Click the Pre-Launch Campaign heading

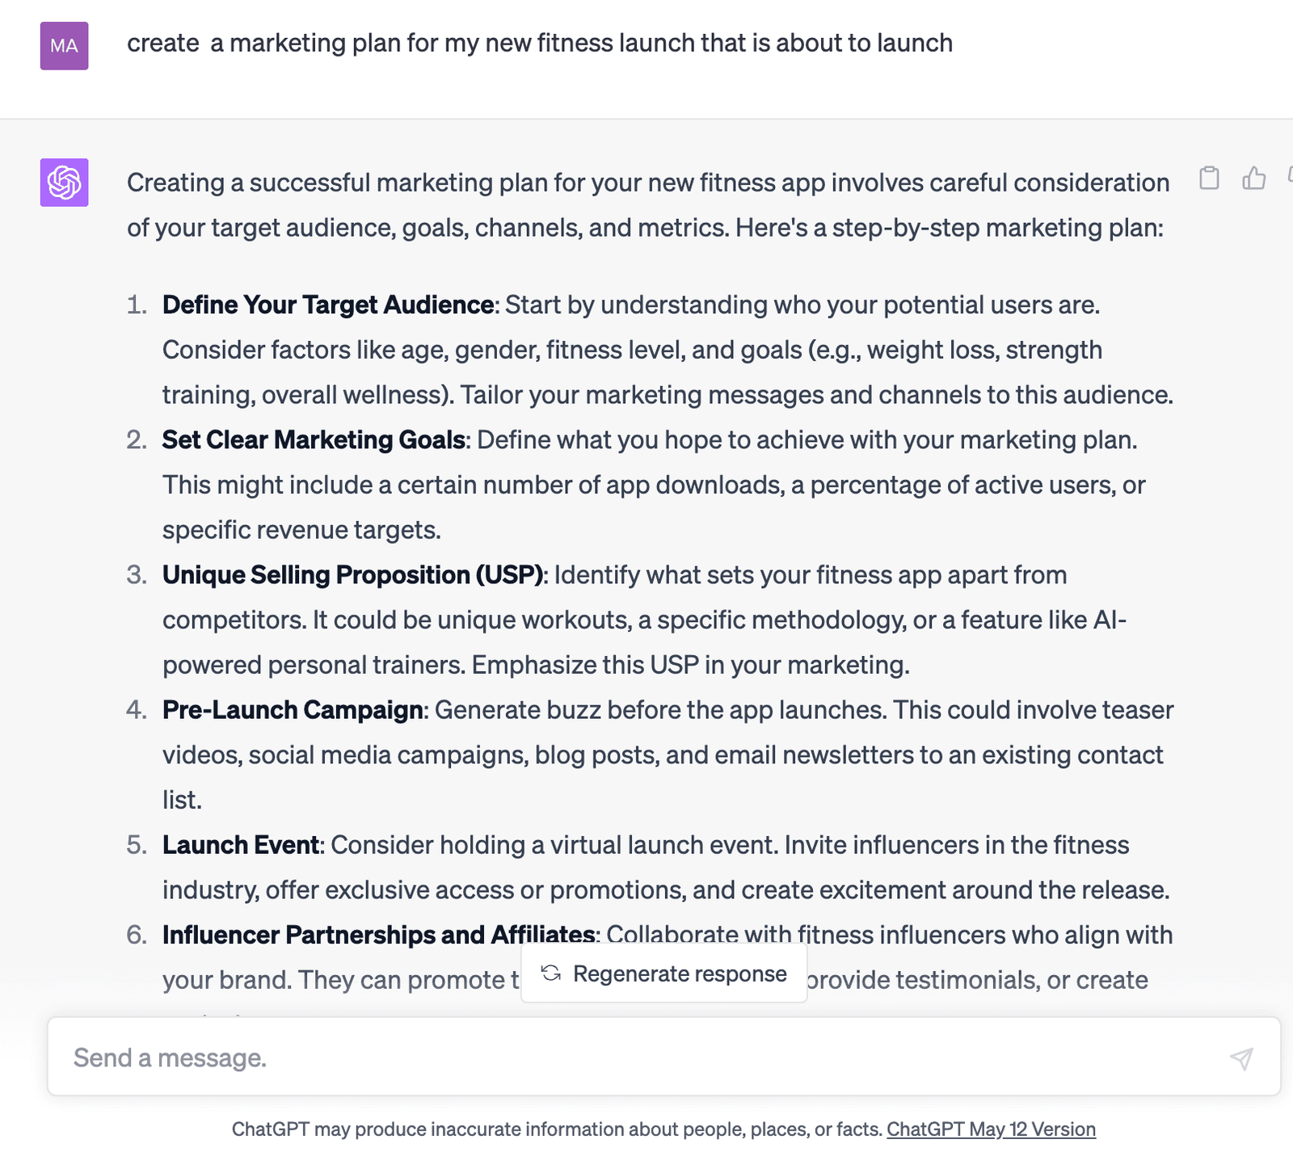pos(293,709)
